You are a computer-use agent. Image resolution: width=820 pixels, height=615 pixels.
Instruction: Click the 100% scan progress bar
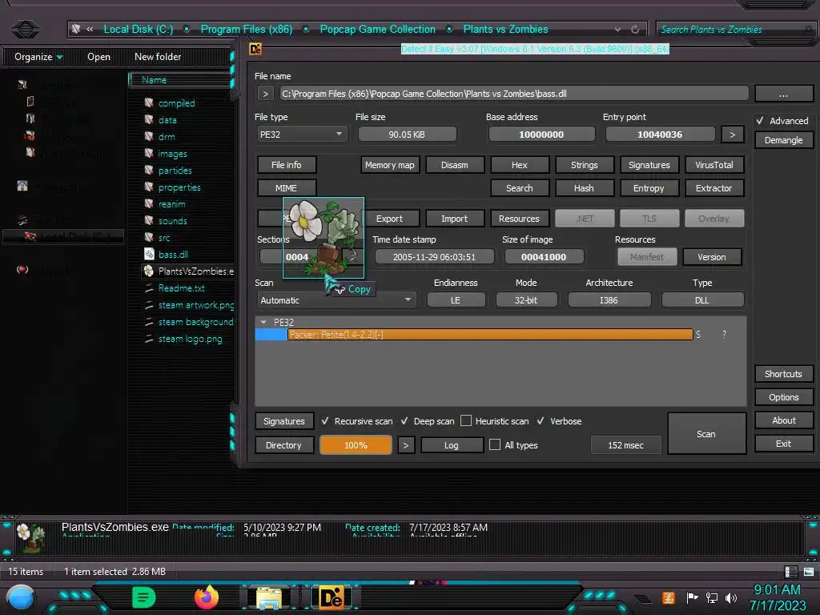pos(356,445)
